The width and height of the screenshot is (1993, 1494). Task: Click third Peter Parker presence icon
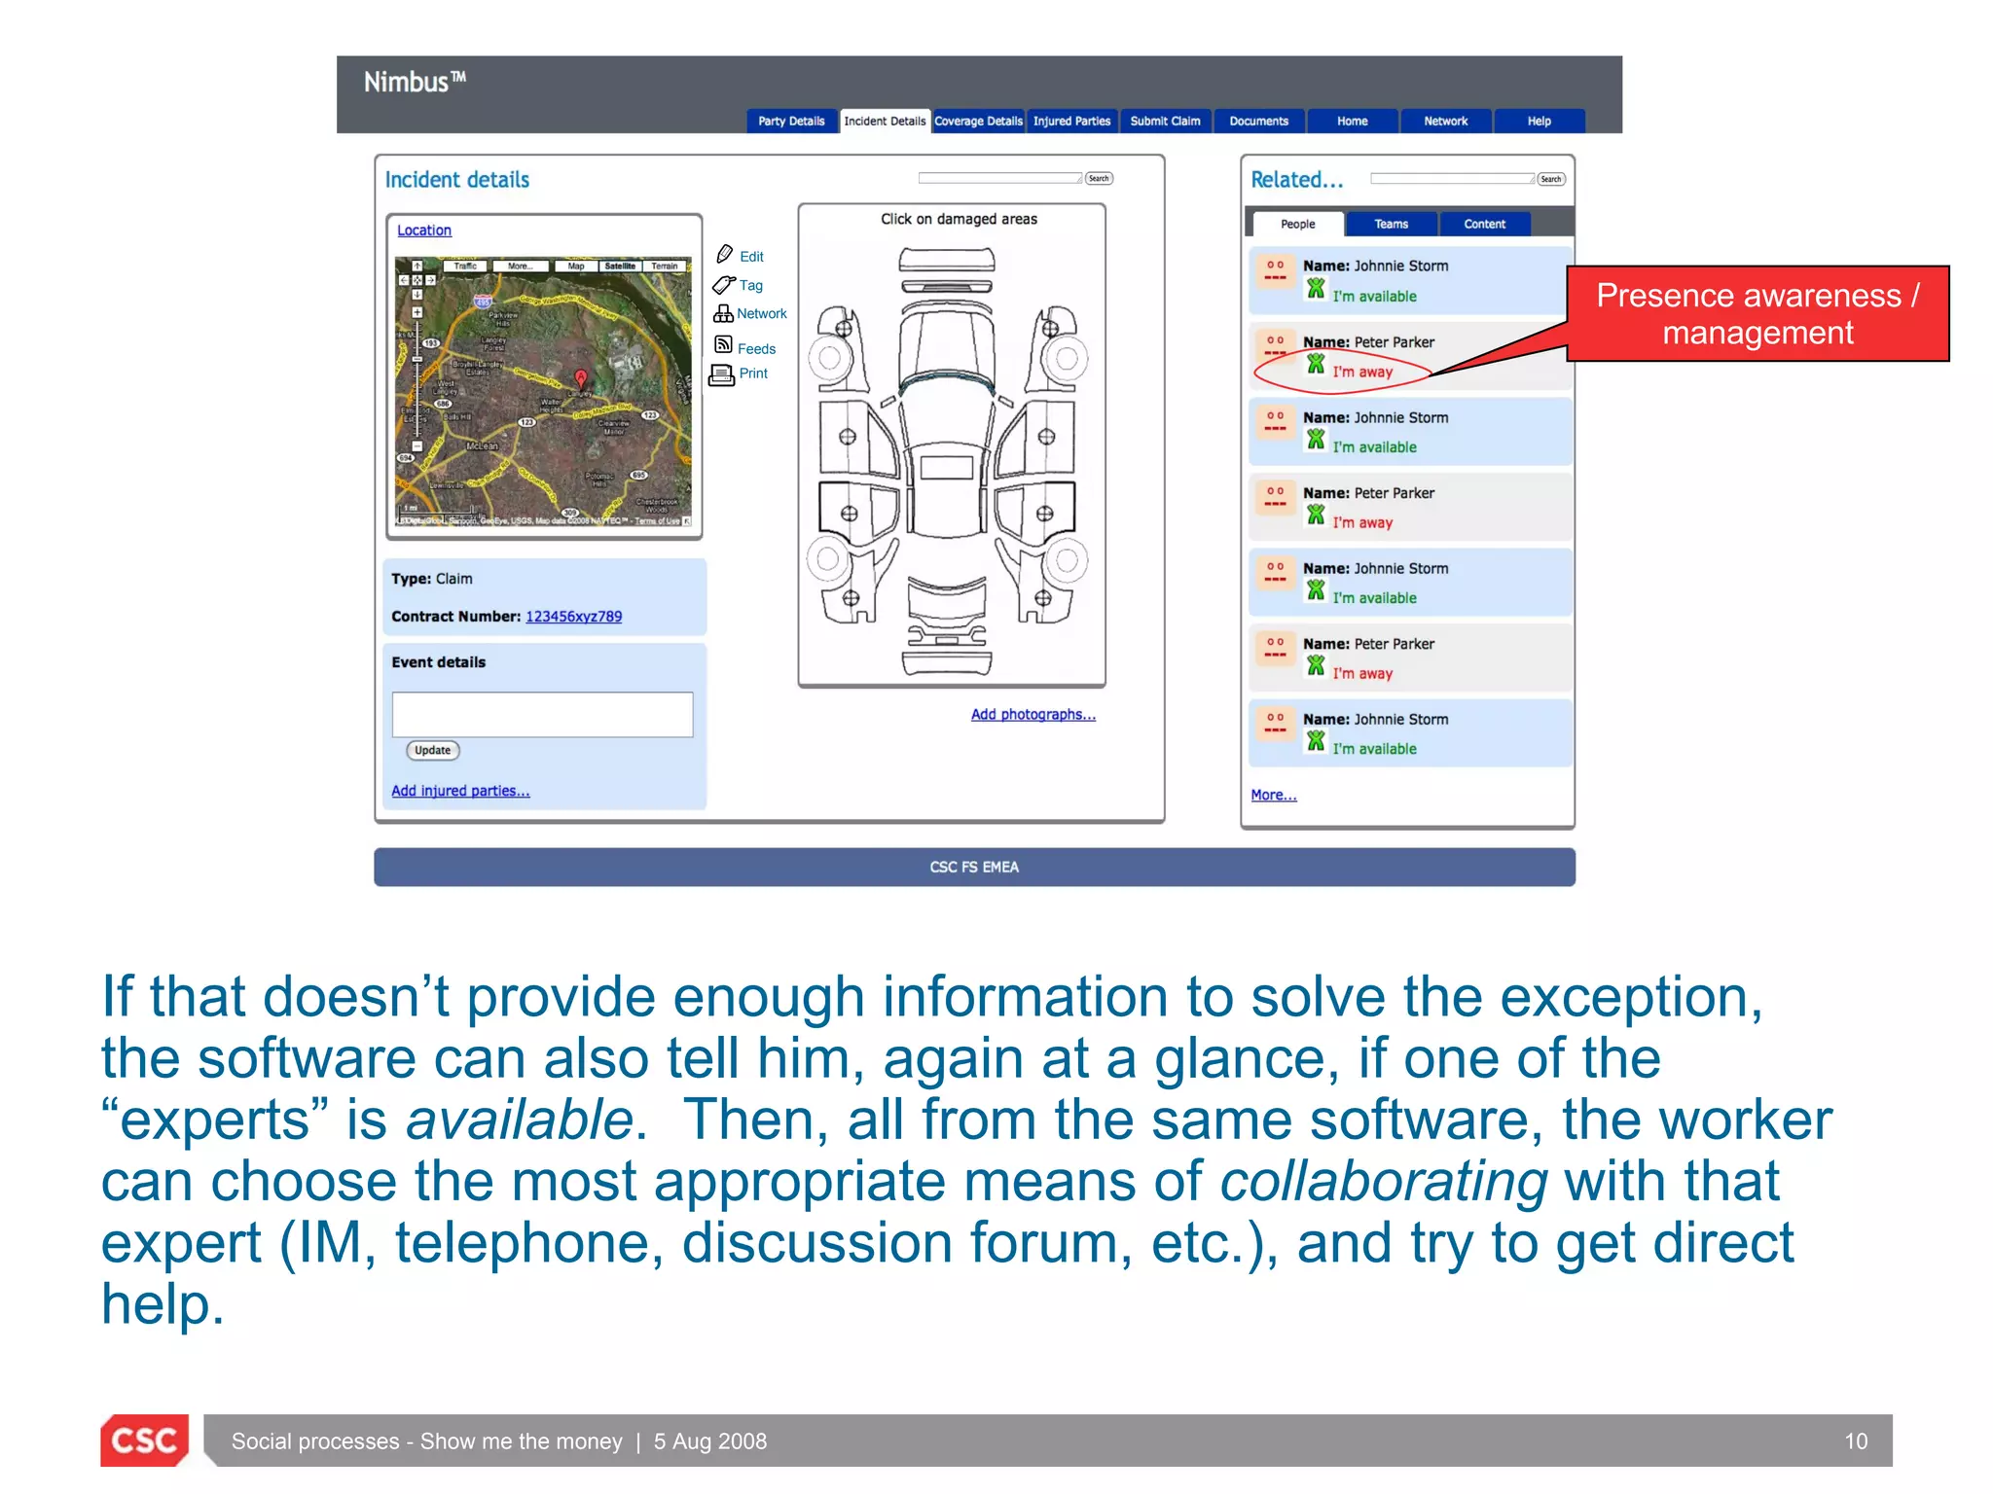pyautogui.click(x=1316, y=665)
